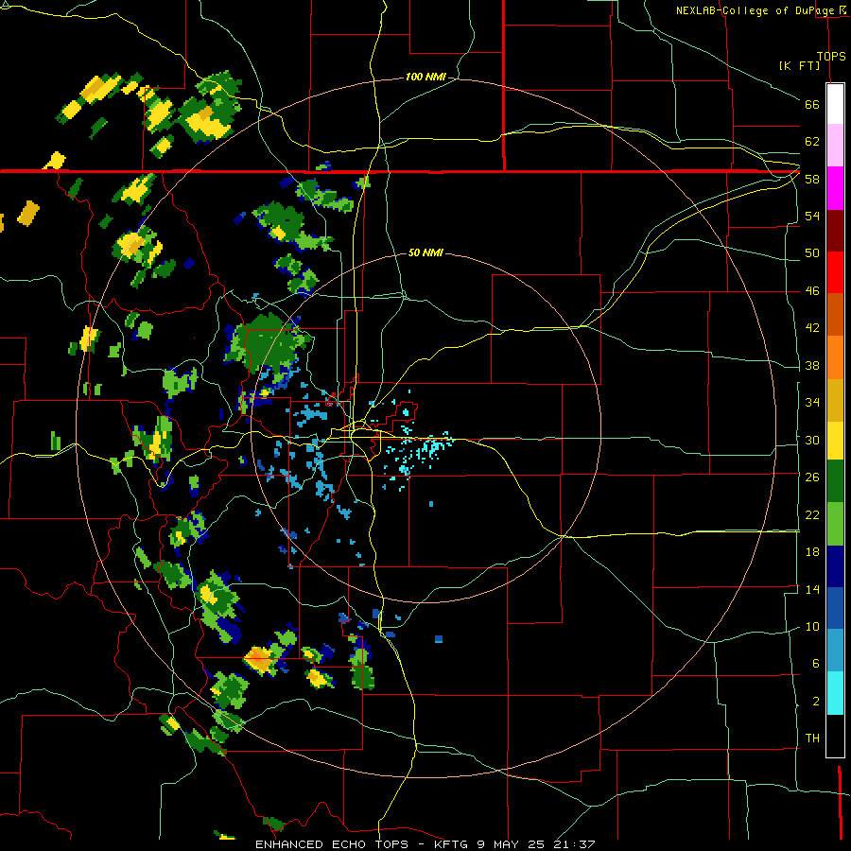Select the cyan legend swatch

tap(835, 692)
